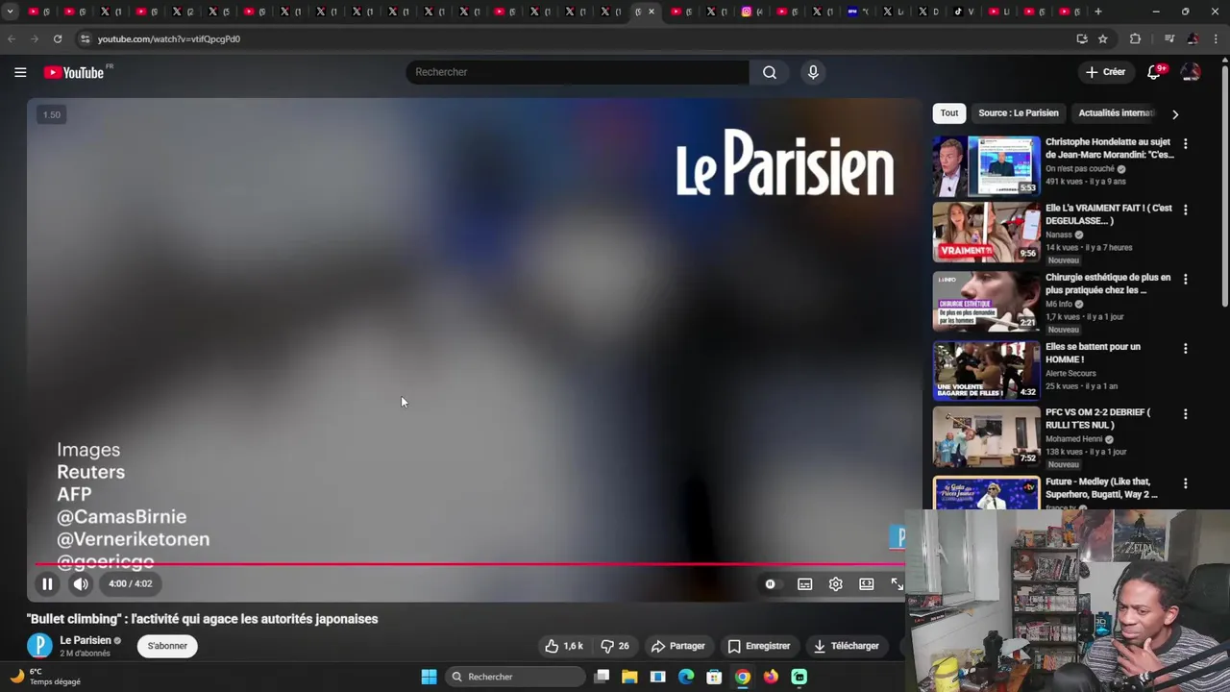Open File Explorer from taskbar
The height and width of the screenshot is (692, 1230).
click(629, 677)
